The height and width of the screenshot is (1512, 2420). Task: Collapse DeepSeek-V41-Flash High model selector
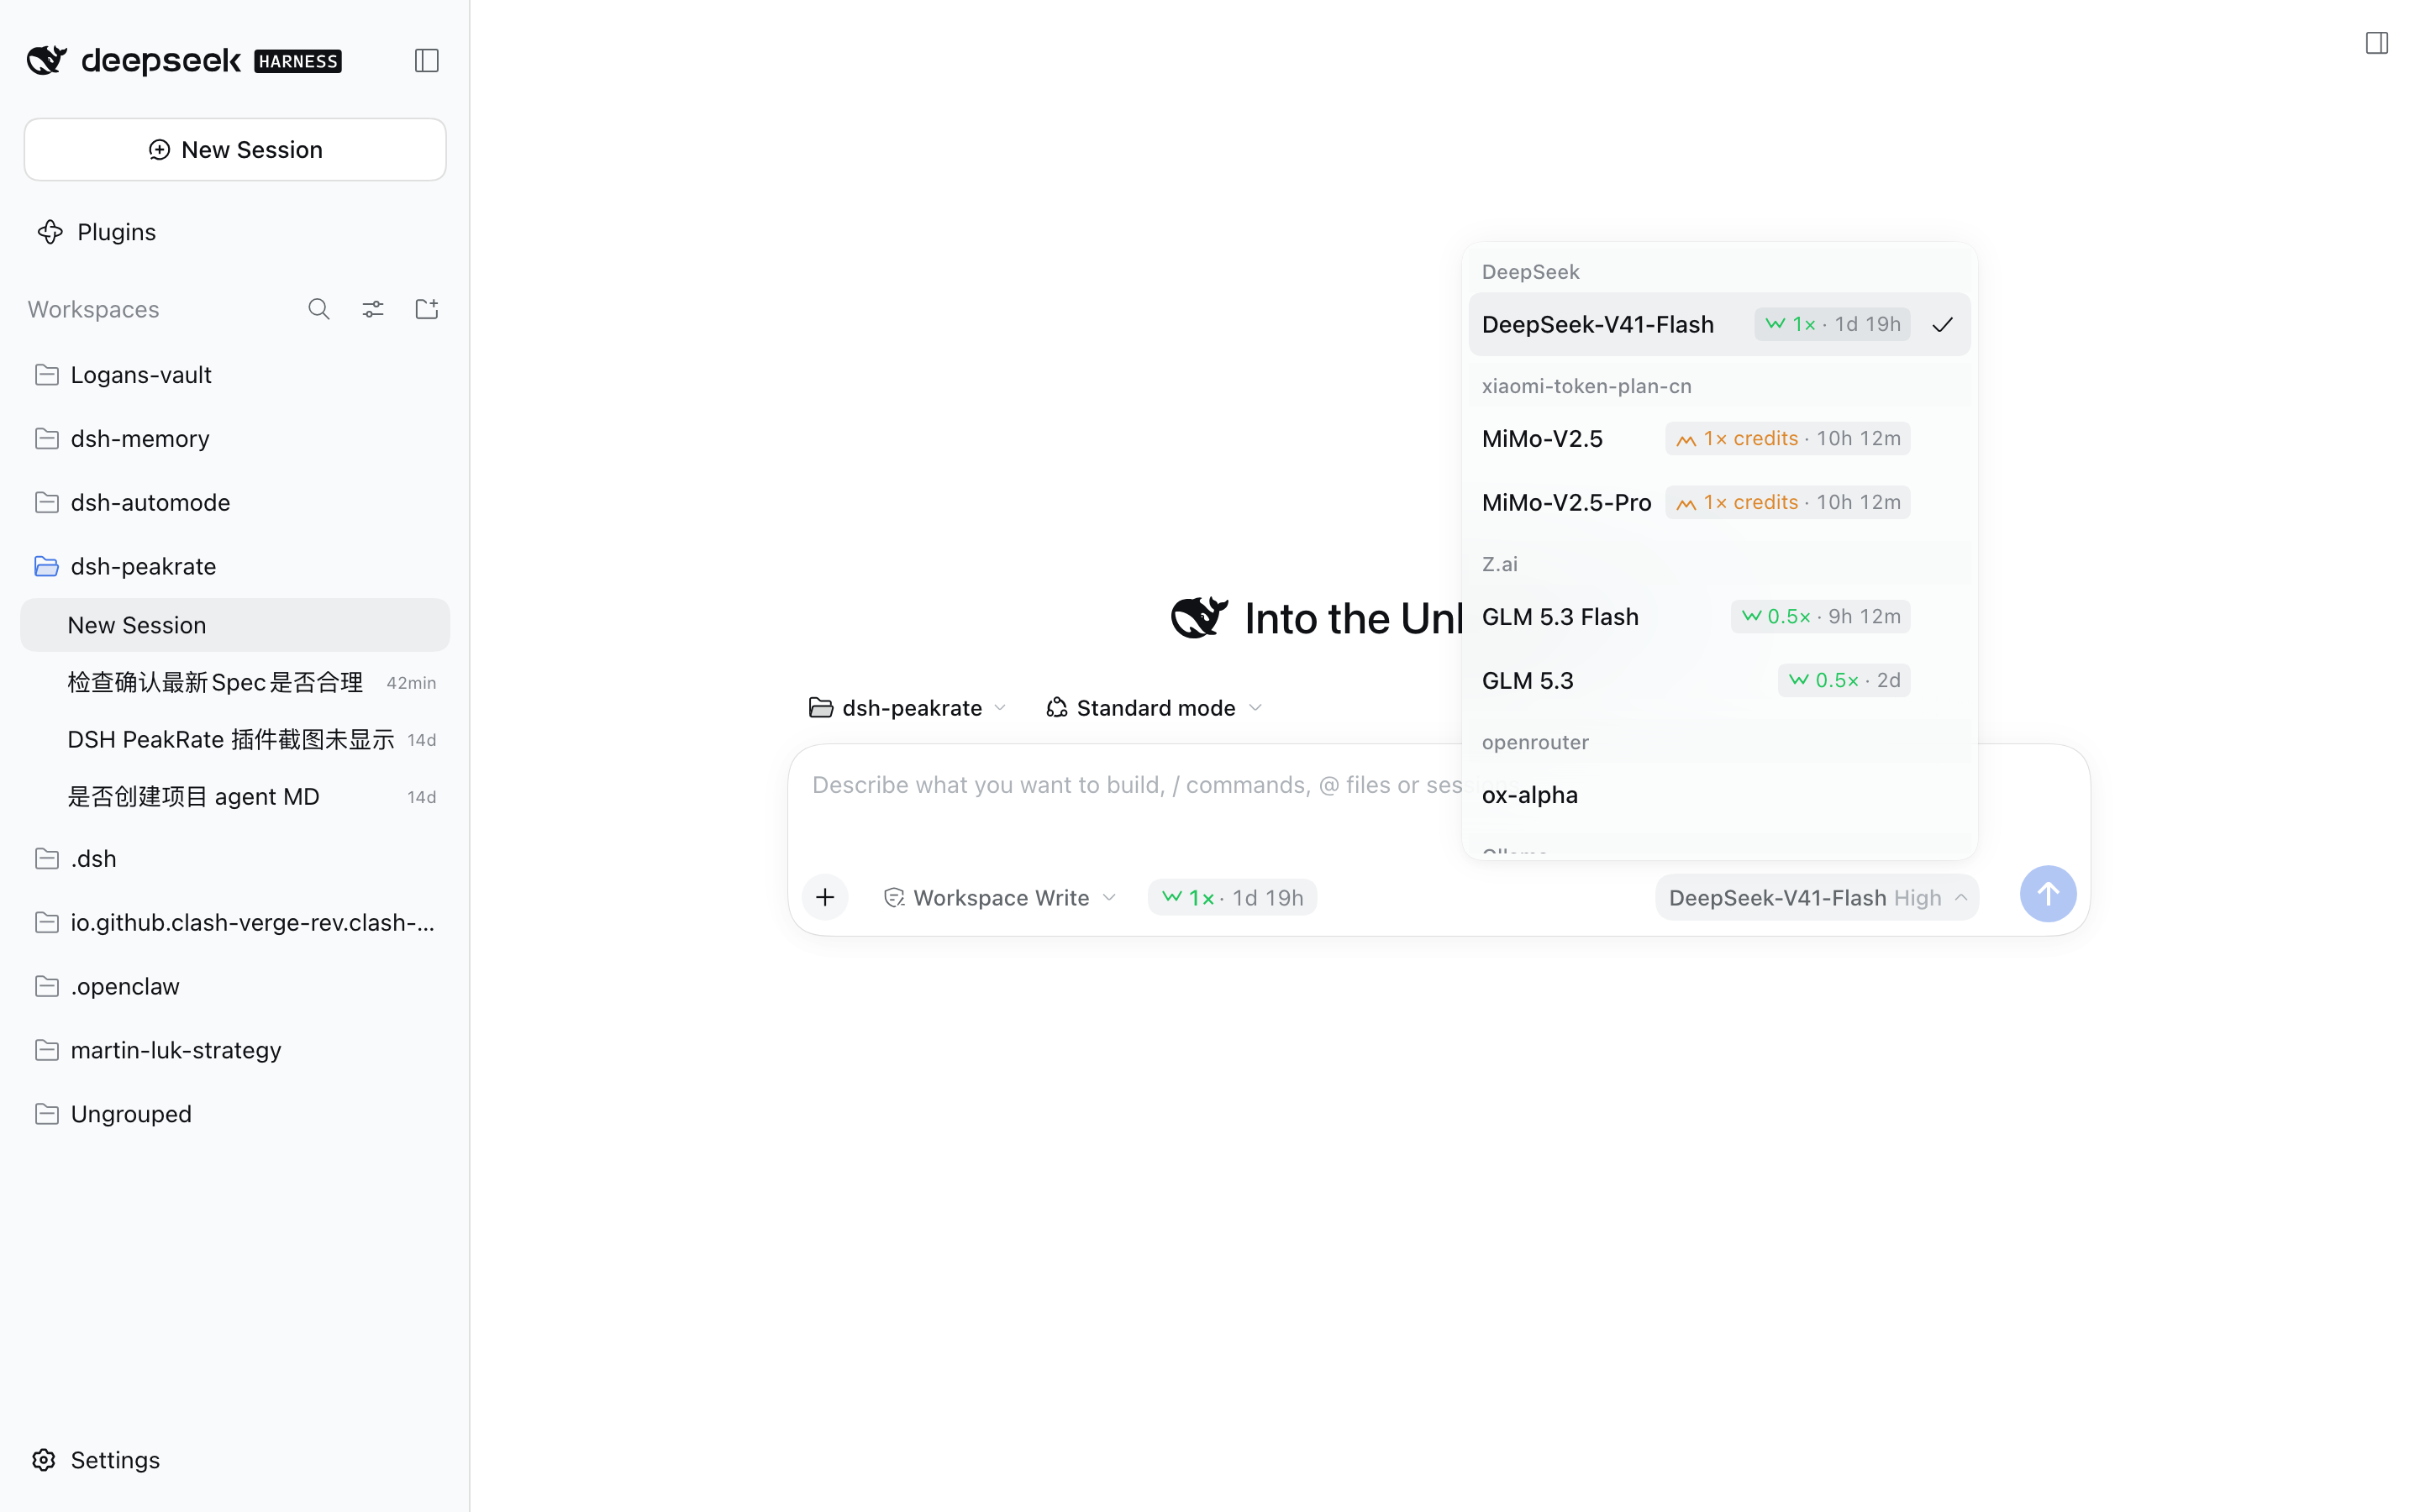pyautogui.click(x=1817, y=898)
